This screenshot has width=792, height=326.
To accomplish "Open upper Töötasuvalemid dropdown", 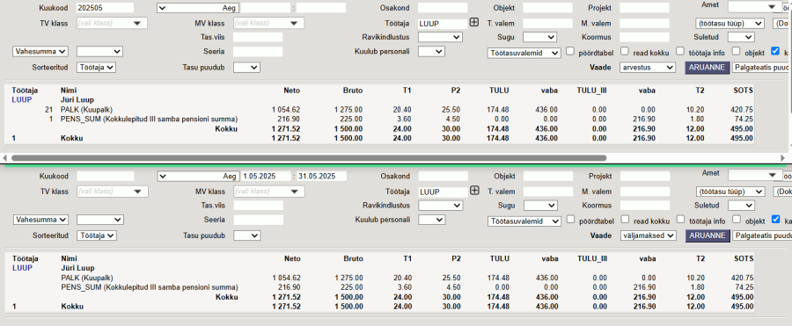I will (524, 53).
